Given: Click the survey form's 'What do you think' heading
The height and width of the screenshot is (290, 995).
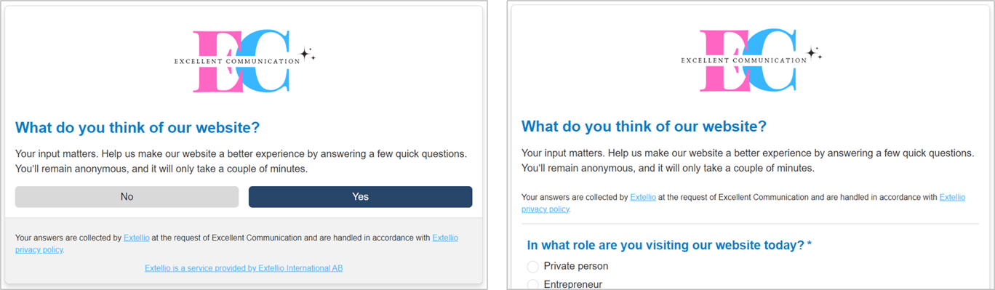Looking at the screenshot, I should point(644,126).
